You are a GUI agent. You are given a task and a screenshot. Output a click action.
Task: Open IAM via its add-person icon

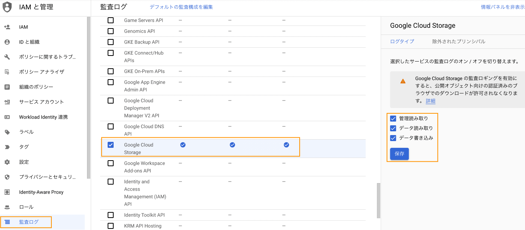[x=7, y=27]
